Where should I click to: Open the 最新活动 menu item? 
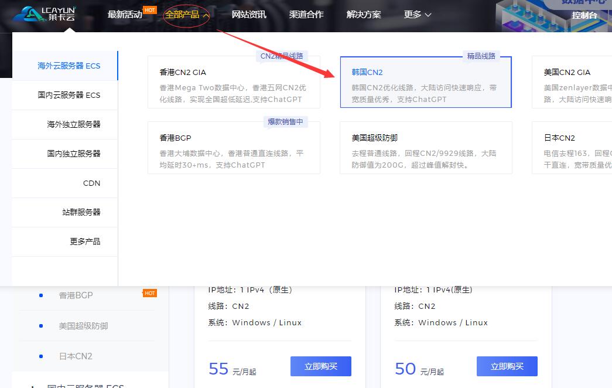pos(125,15)
